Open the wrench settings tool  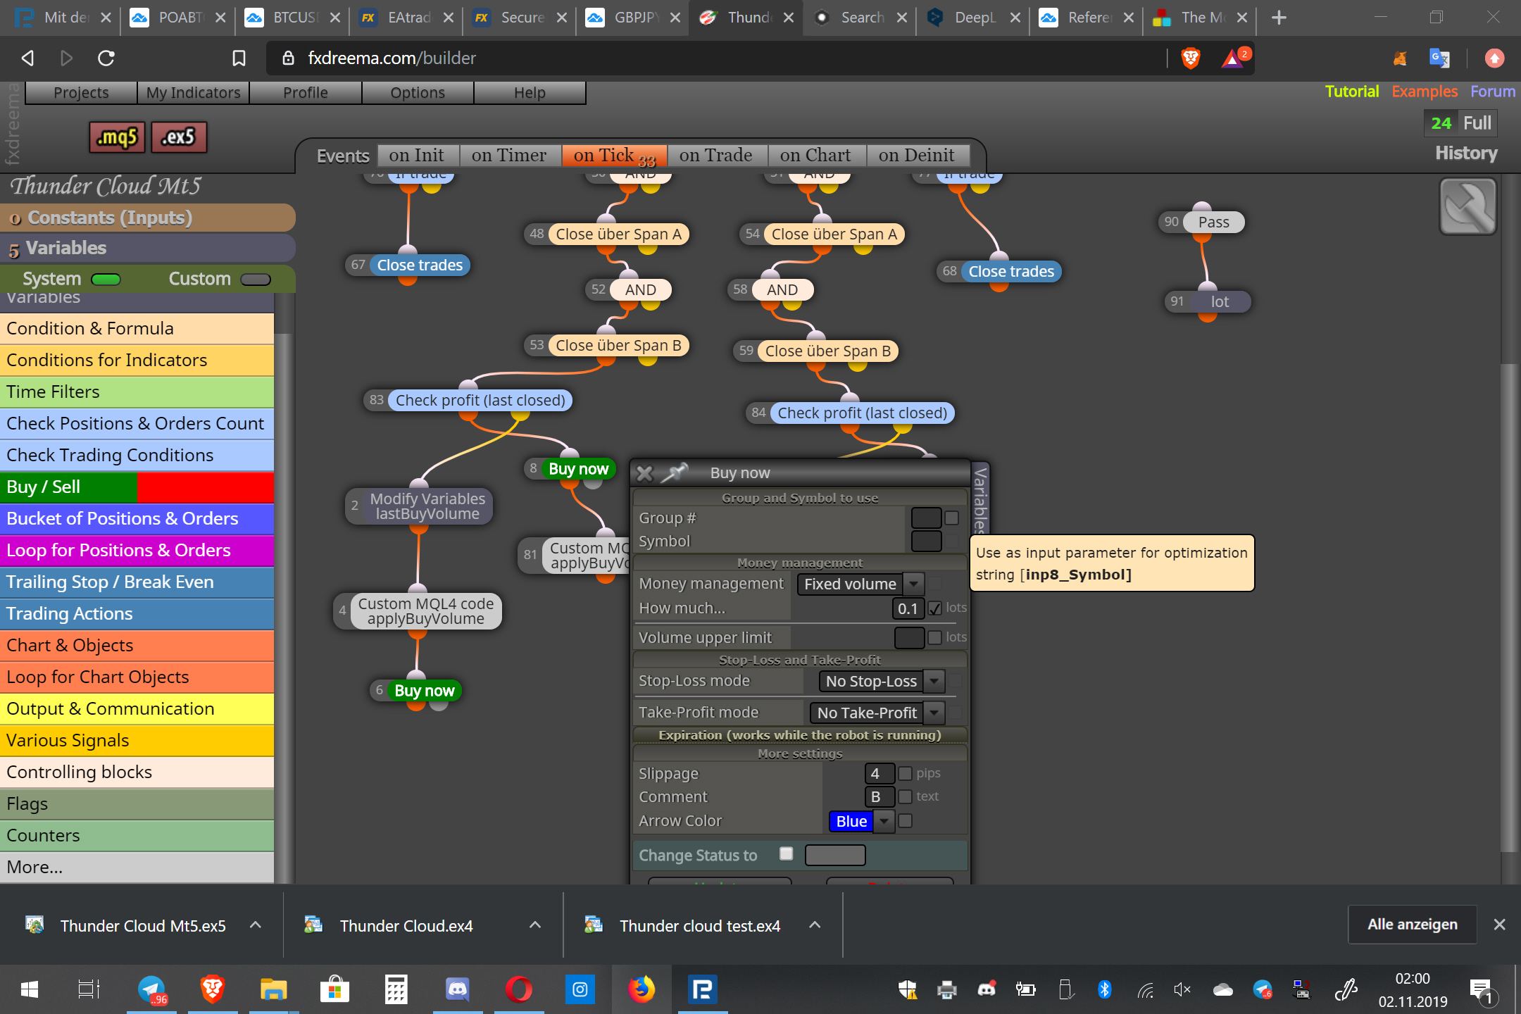pos(1468,206)
